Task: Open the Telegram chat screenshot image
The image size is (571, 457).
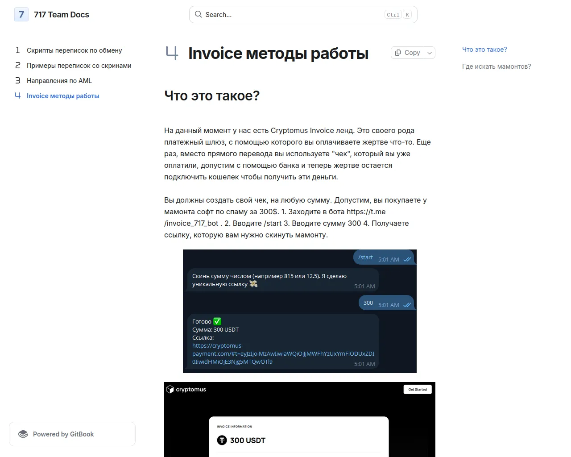Action: [300, 311]
